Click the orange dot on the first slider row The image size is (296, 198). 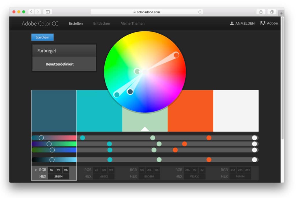click(x=209, y=138)
